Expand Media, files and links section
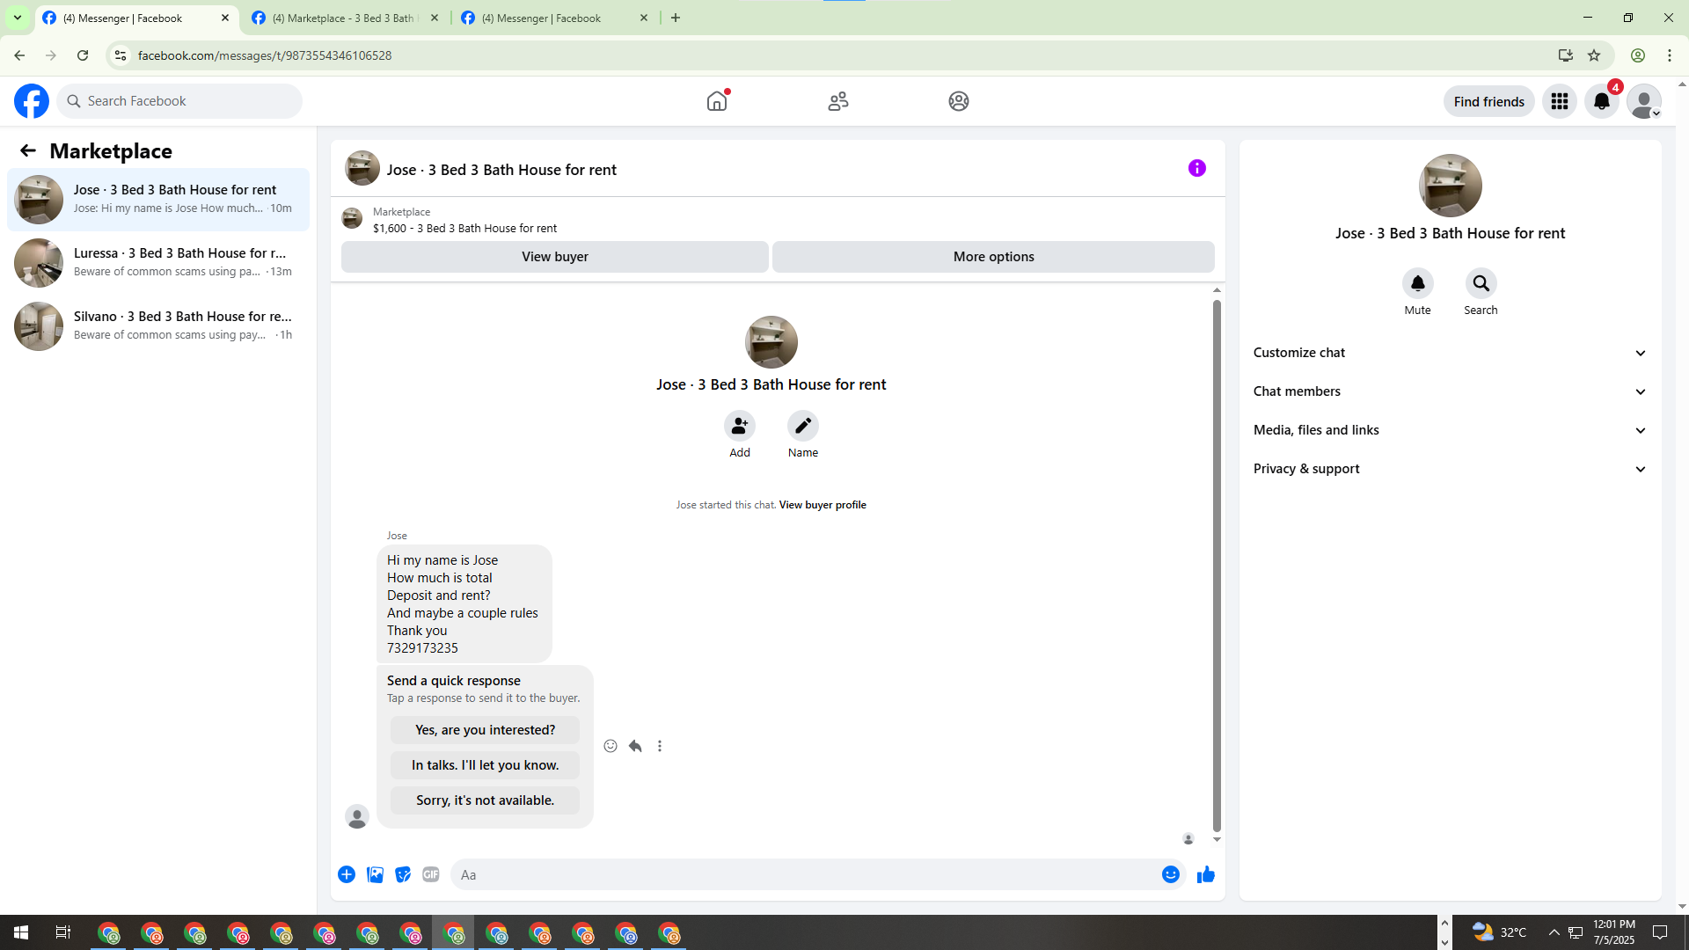Viewport: 1689px width, 950px height. tap(1449, 430)
